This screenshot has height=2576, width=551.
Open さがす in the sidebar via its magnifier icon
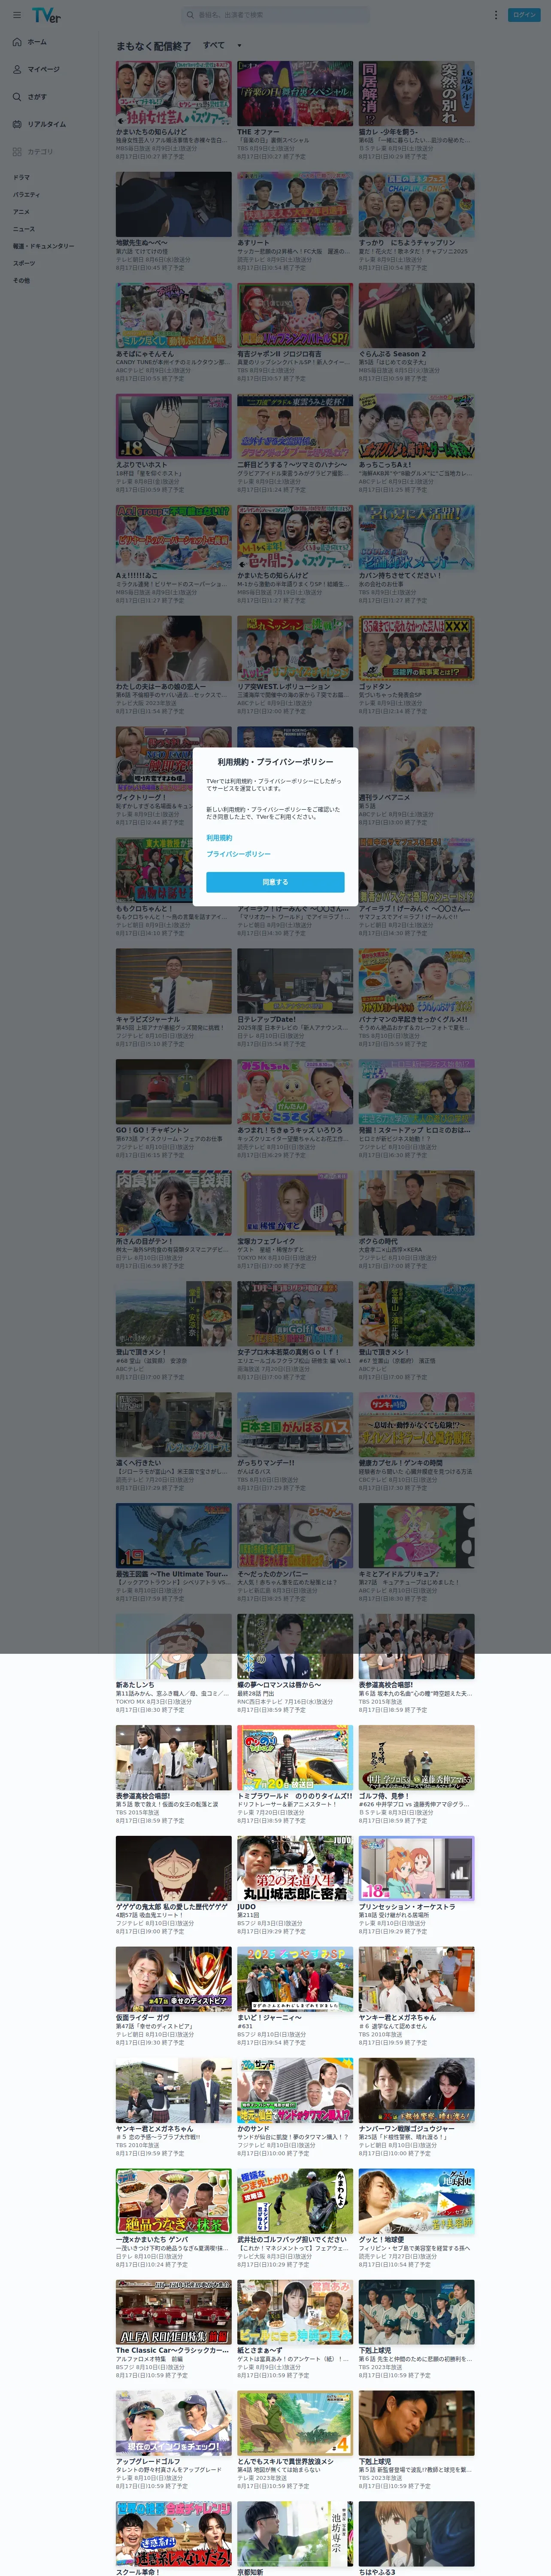click(17, 97)
